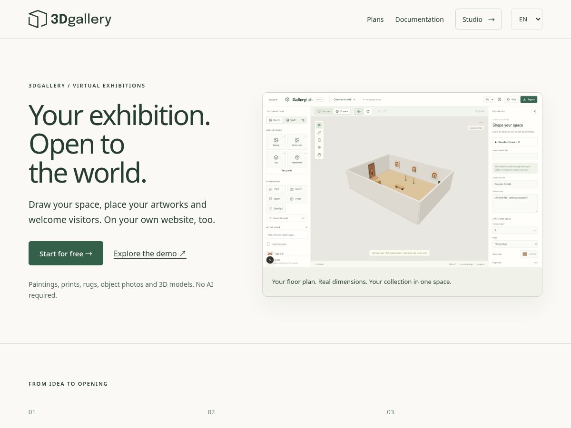Click the Start for free button
This screenshot has height=428, width=571.
(x=66, y=253)
